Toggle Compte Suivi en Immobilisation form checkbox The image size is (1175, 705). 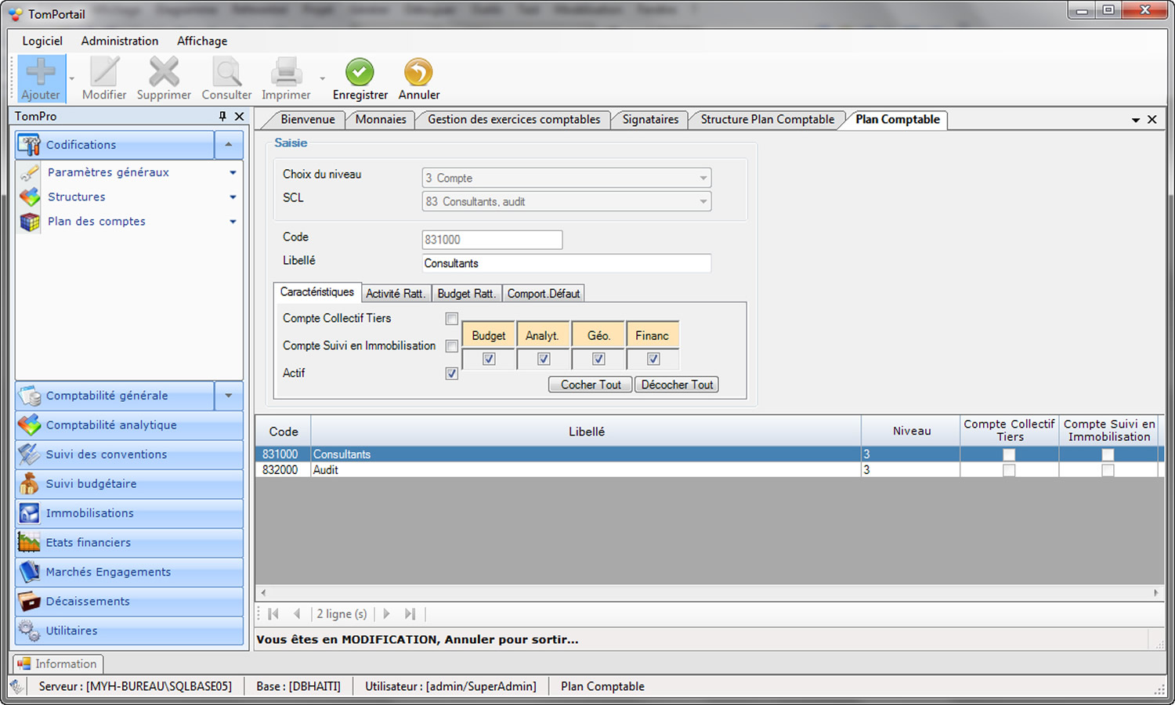pos(452,346)
